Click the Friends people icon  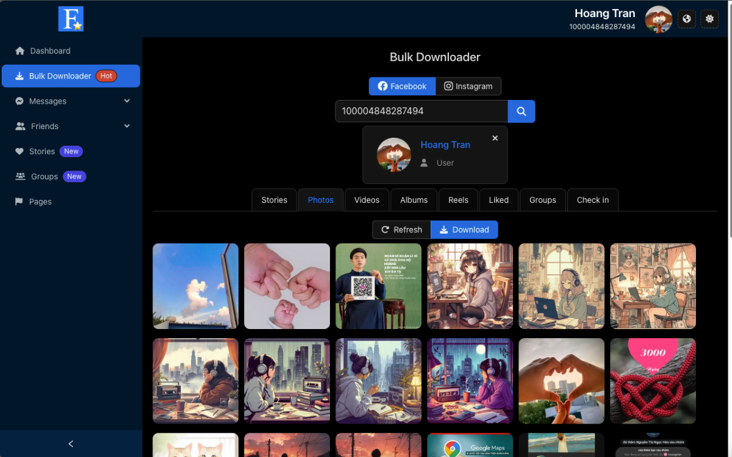click(20, 126)
